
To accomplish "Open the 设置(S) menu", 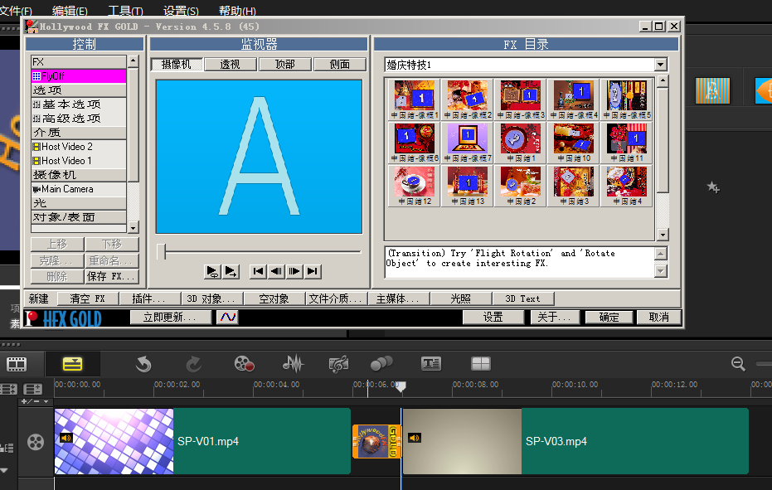I will (181, 10).
